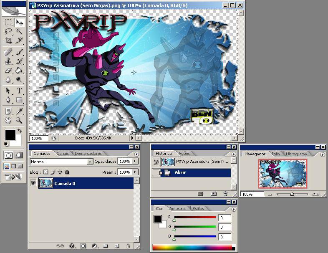This screenshot has height=253, width=328.
Task: Select the Dodge tool
Action: tap(19, 79)
